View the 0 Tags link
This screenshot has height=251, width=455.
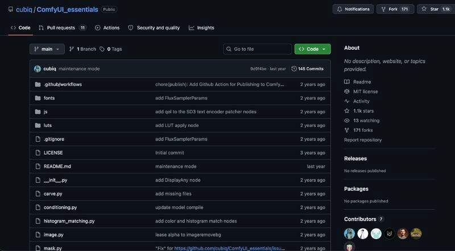[111, 49]
